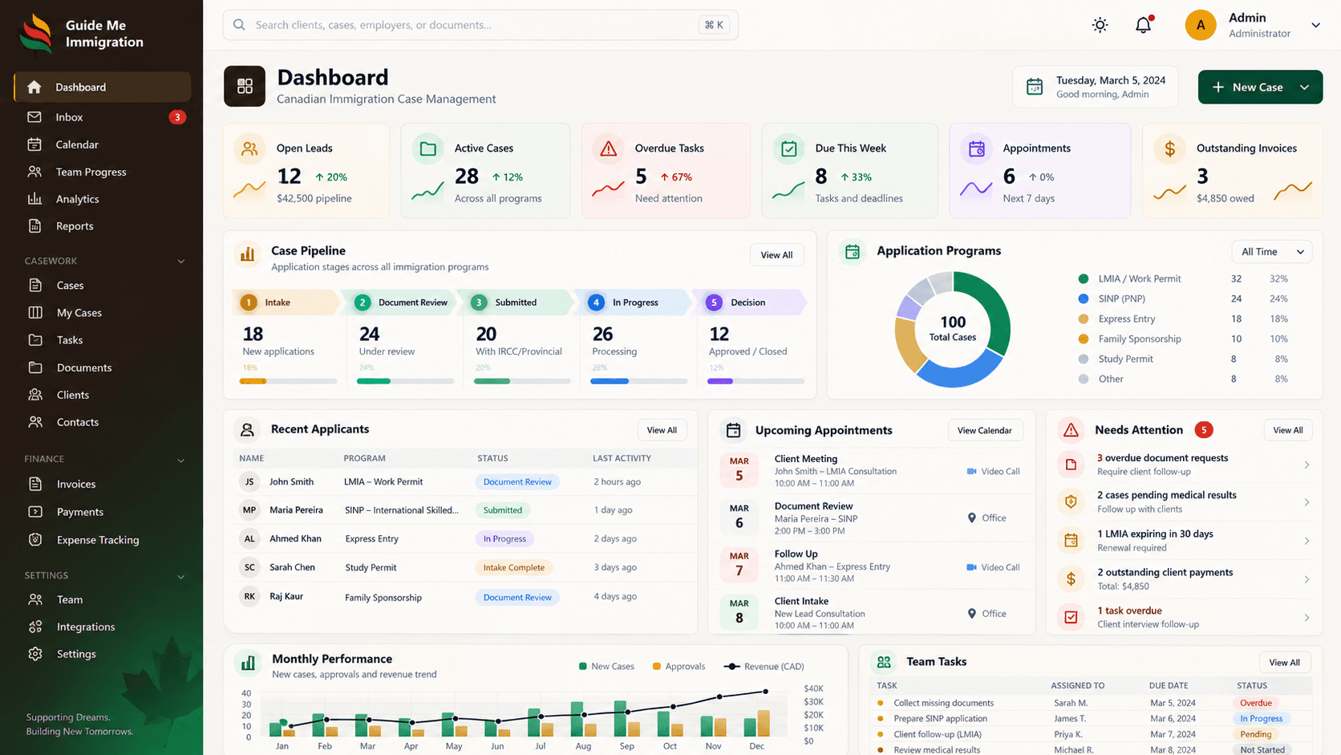Select the Submitted pipeline stage
The image size is (1341, 755).
(x=518, y=302)
